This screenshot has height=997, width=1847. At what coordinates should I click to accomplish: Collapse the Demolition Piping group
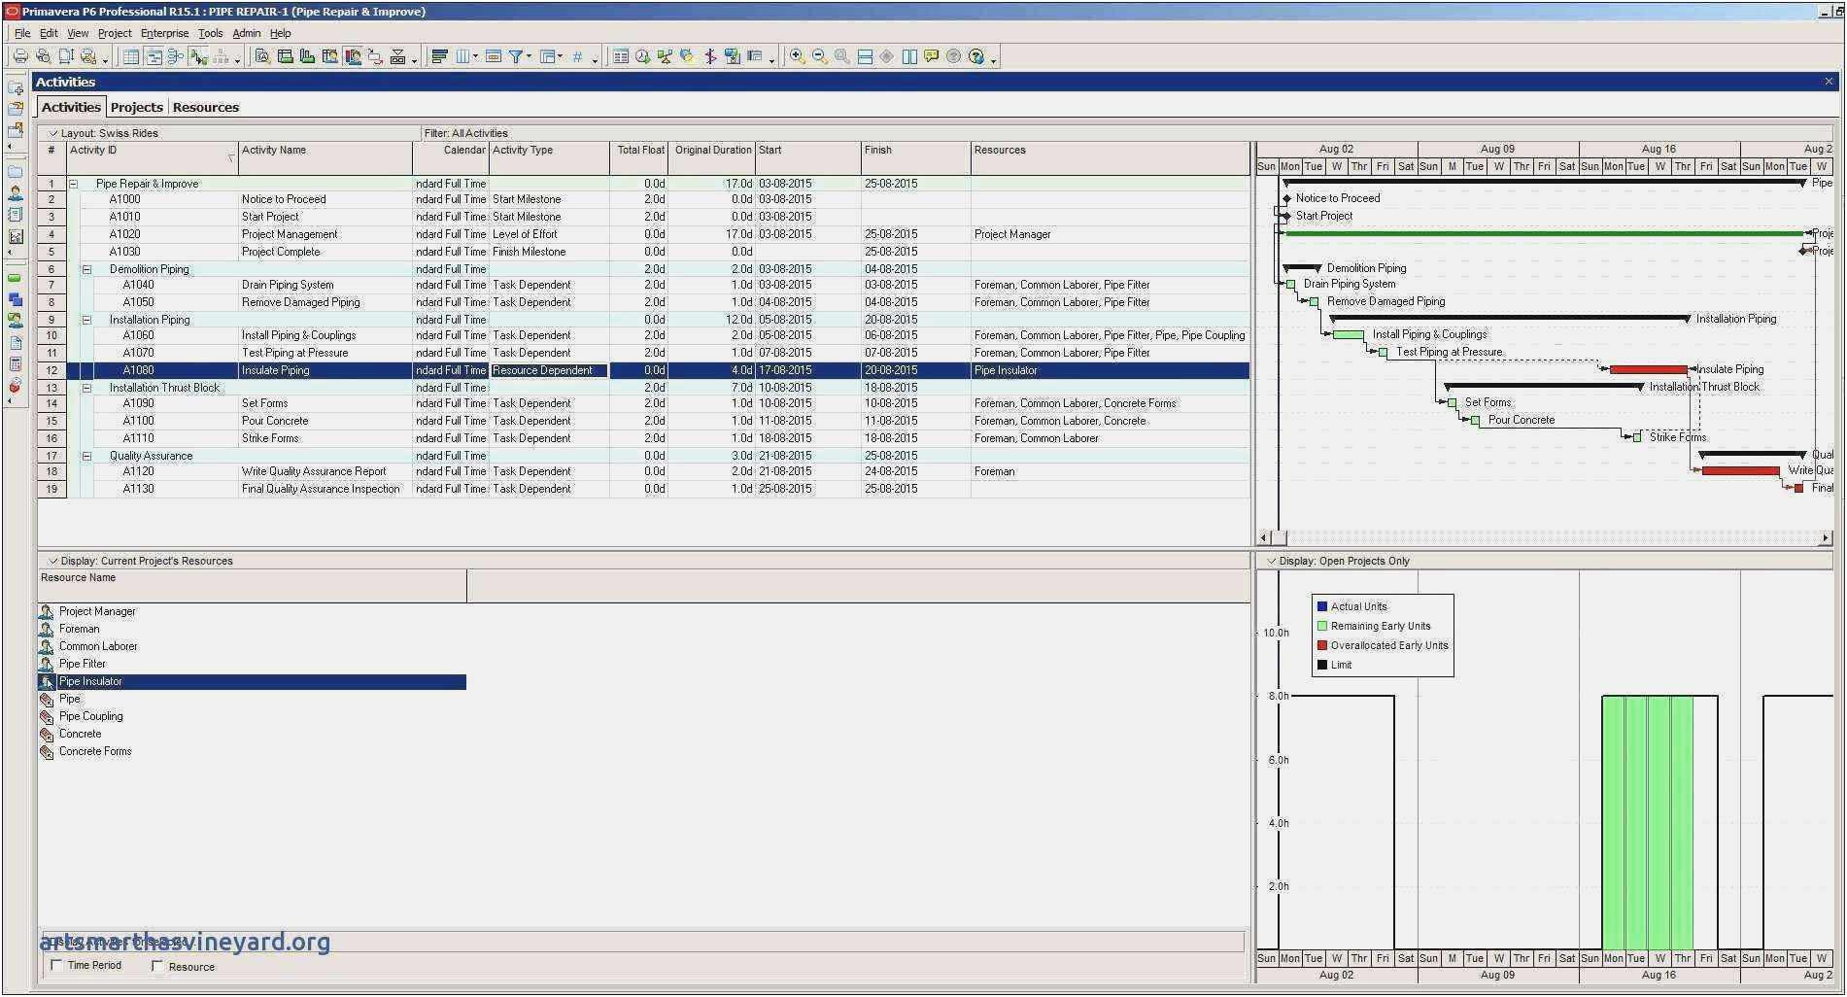click(x=86, y=269)
